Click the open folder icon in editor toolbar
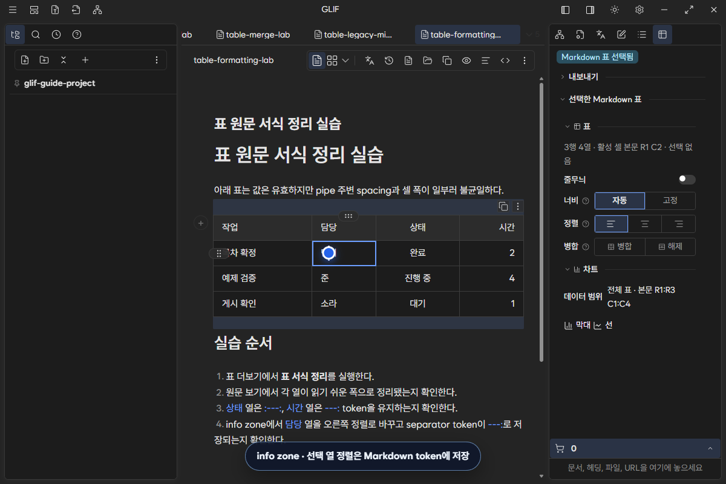The width and height of the screenshot is (726, 484). point(428,60)
